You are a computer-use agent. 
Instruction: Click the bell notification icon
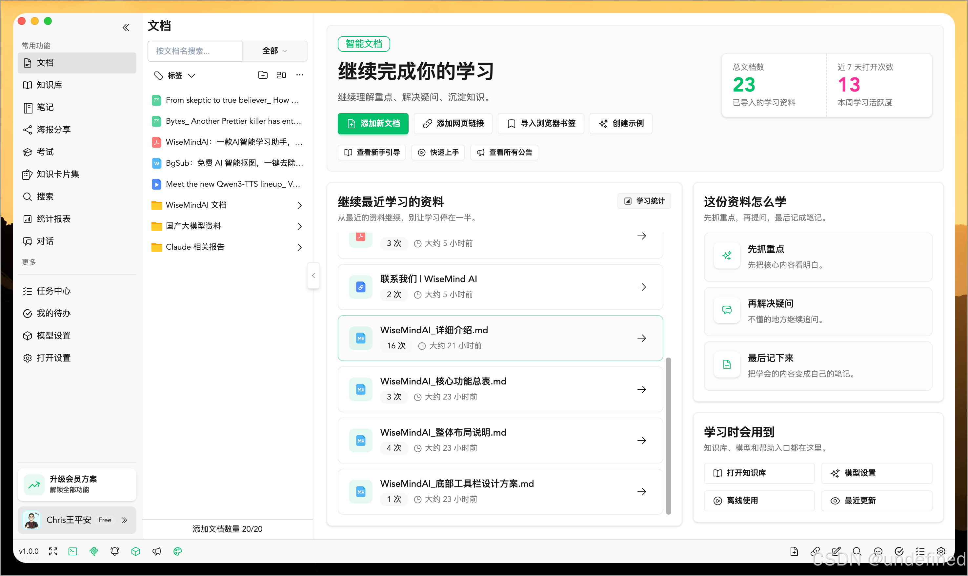tap(114, 551)
